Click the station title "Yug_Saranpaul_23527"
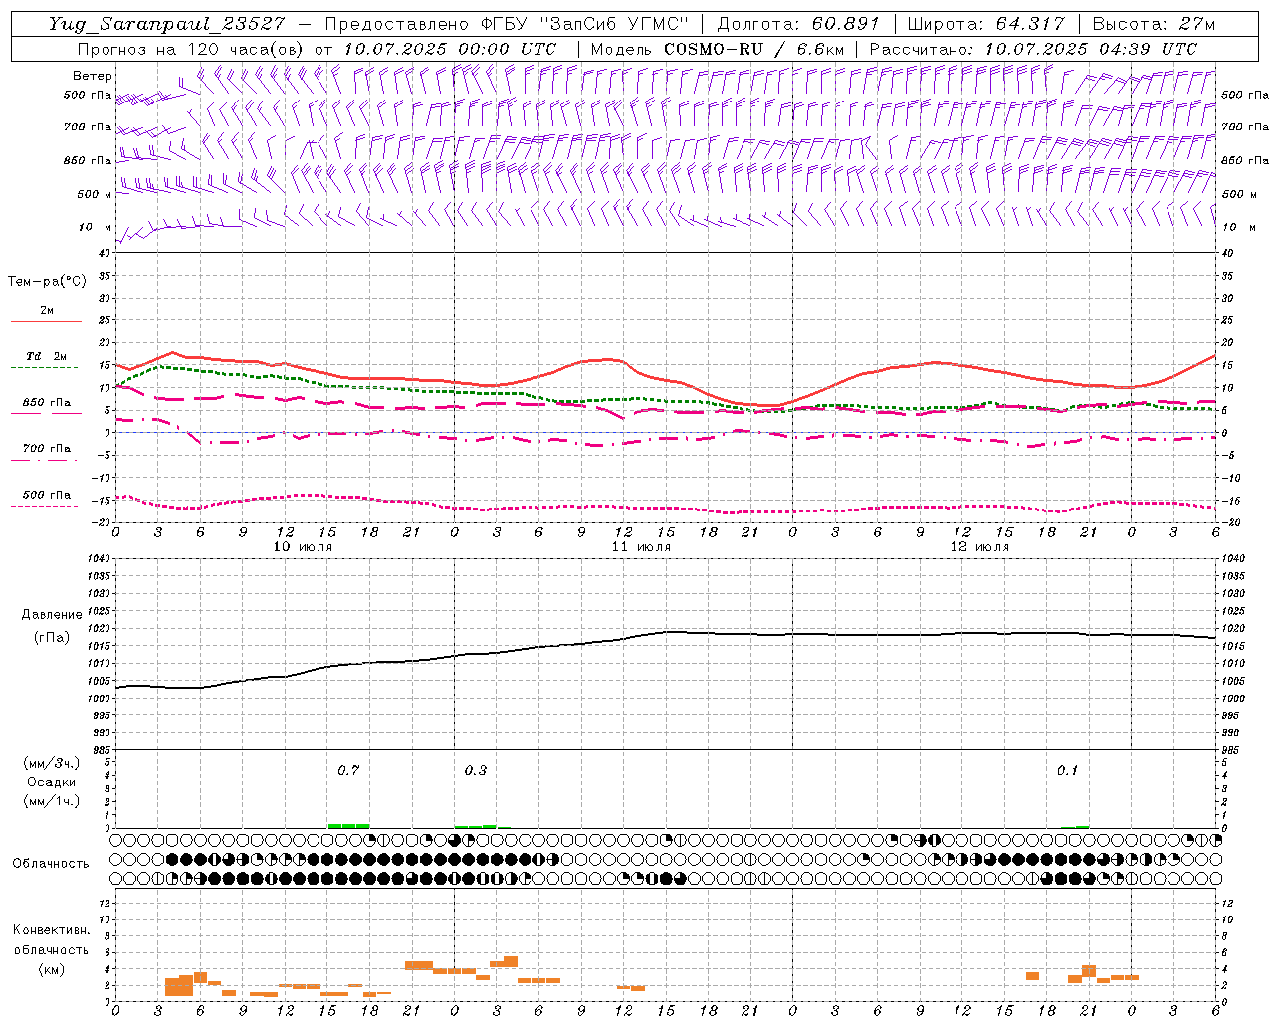 [x=166, y=24]
